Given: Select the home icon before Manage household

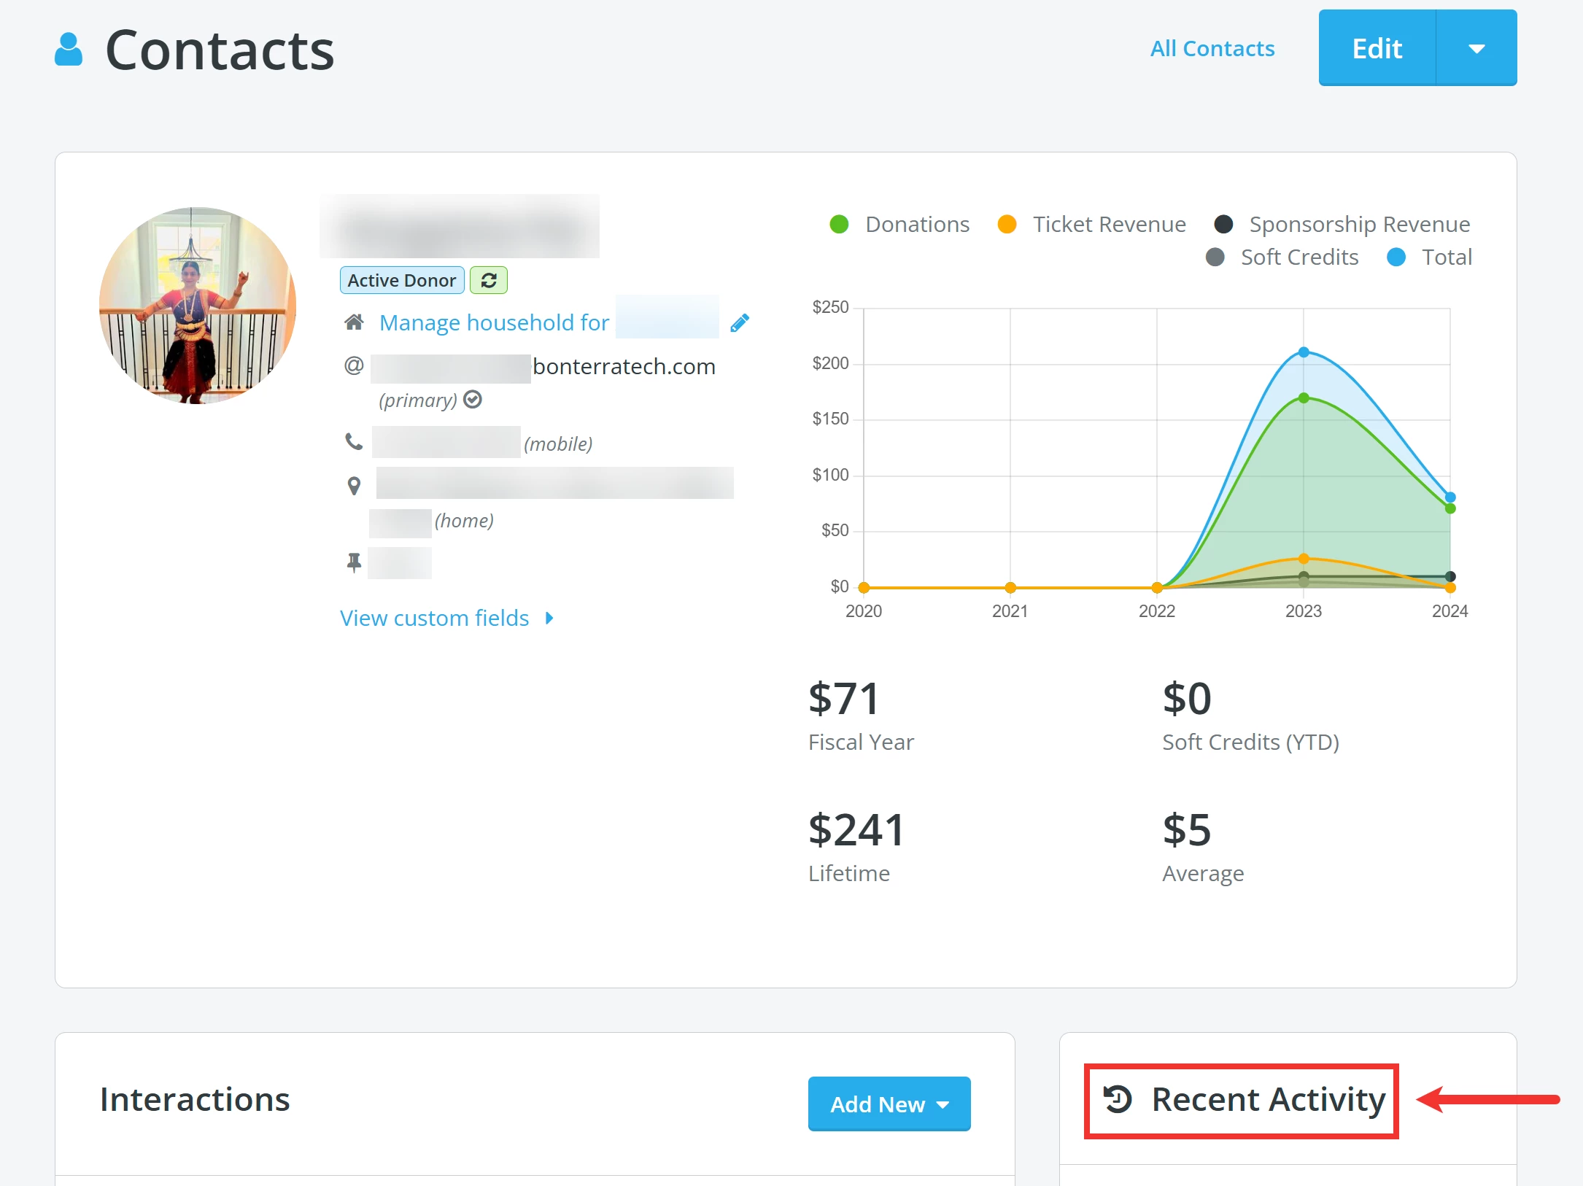Looking at the screenshot, I should [355, 322].
